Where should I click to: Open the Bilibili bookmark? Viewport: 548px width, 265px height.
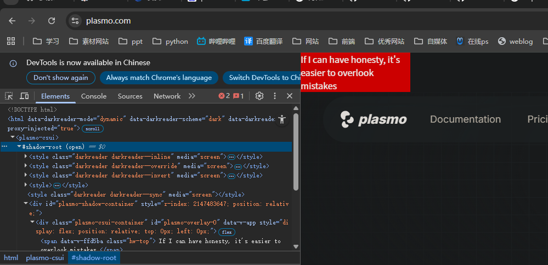pos(216,41)
